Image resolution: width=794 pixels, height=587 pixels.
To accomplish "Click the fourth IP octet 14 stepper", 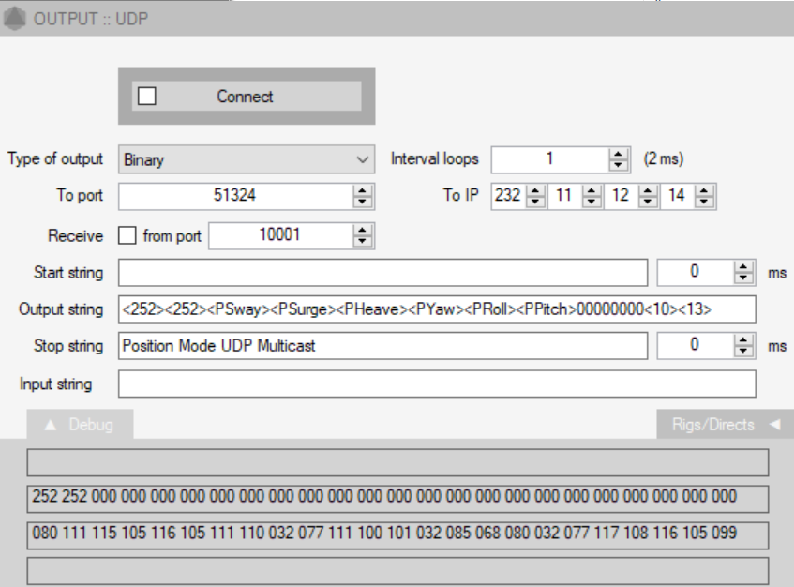I will 705,196.
